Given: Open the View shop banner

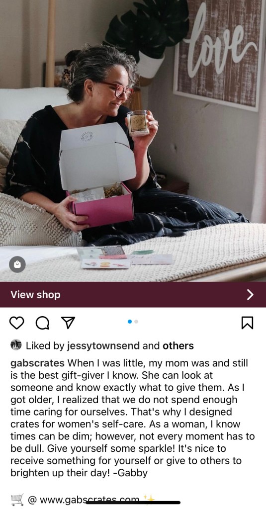Looking at the screenshot, I should (x=133, y=294).
